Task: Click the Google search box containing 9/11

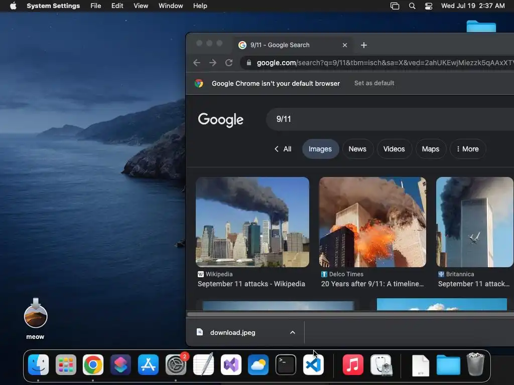Action: coord(390,119)
